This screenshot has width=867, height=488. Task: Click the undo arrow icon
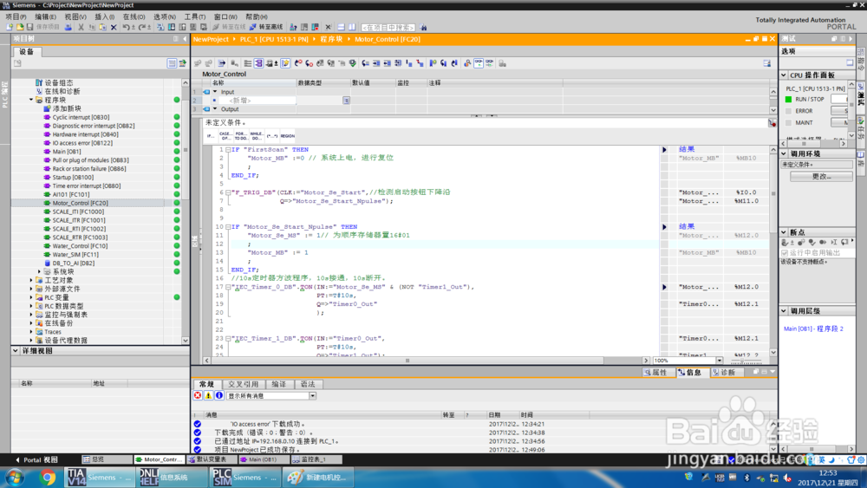(x=126, y=27)
